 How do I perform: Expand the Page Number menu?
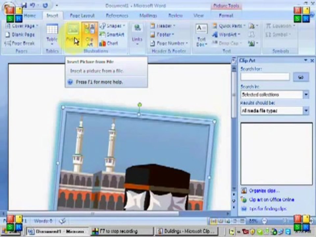[169, 43]
